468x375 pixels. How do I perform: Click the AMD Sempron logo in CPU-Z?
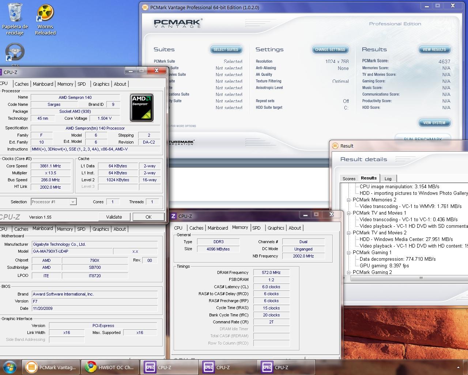141,108
